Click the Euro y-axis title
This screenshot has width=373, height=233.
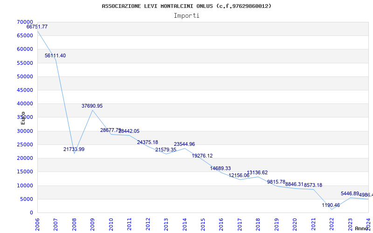click(x=23, y=118)
